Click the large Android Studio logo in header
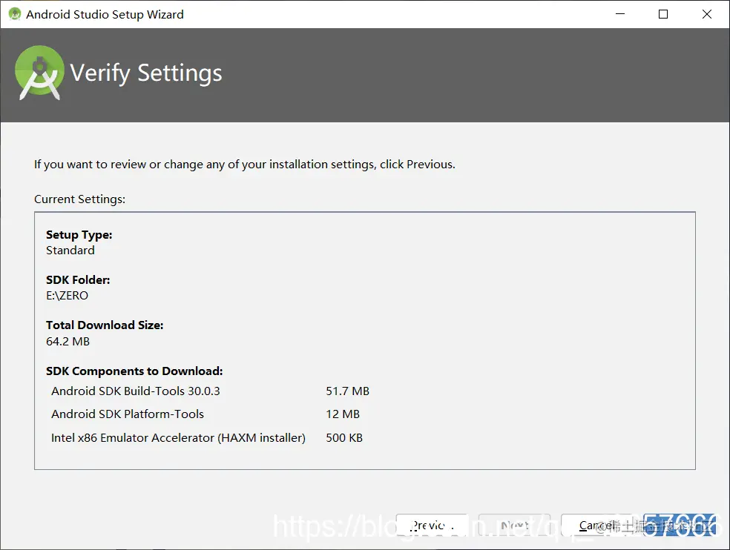Image resolution: width=730 pixels, height=550 pixels. click(39, 73)
